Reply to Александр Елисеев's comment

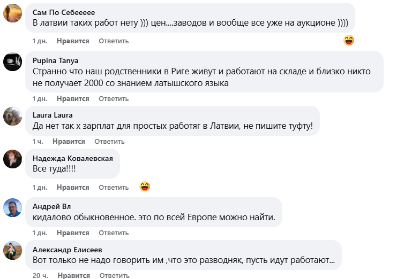click(114, 276)
